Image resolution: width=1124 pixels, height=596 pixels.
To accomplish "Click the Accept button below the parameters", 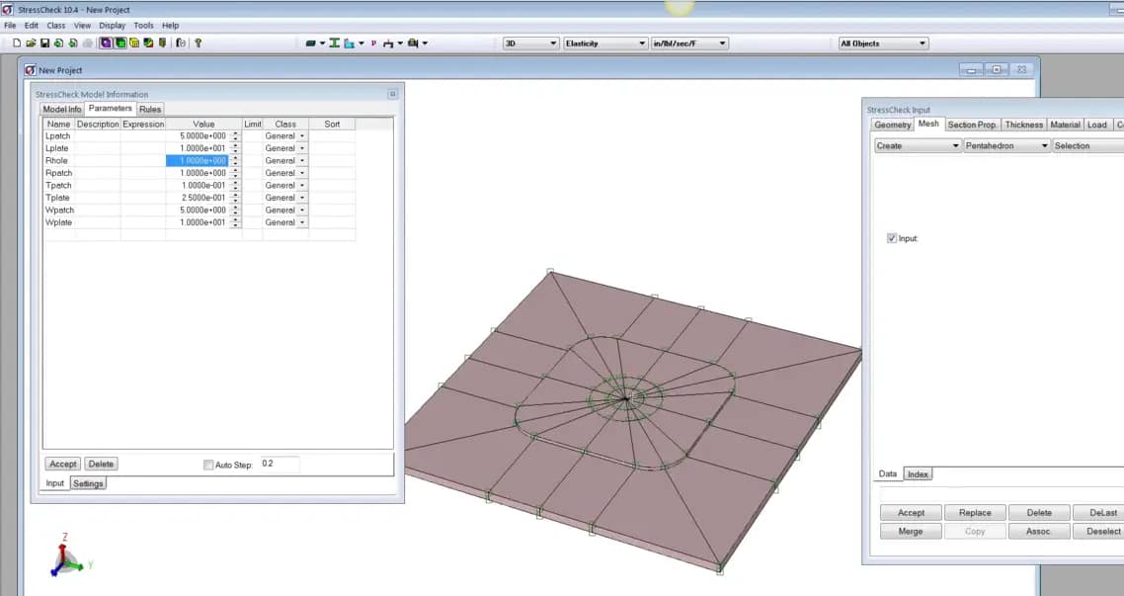I will coord(62,464).
